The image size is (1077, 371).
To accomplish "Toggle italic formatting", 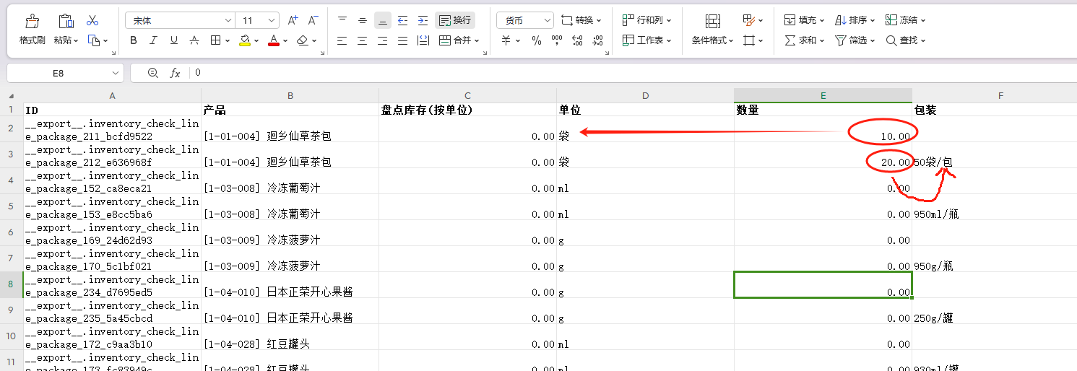I will [154, 40].
